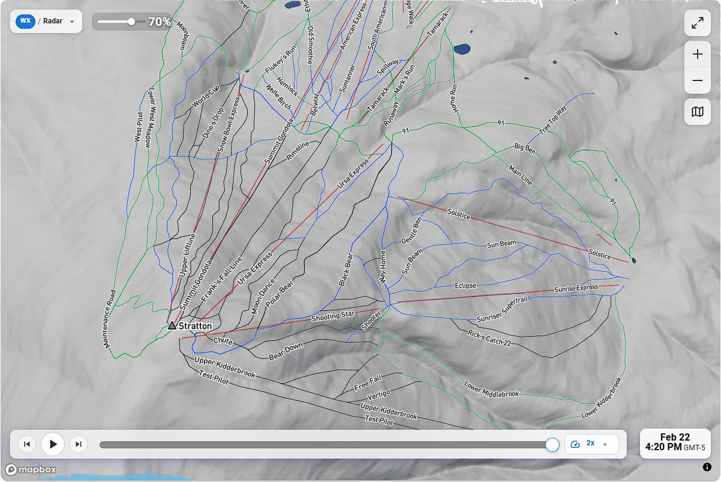The image size is (721, 482).
Task: Skip to the first frame
Action: [26, 444]
